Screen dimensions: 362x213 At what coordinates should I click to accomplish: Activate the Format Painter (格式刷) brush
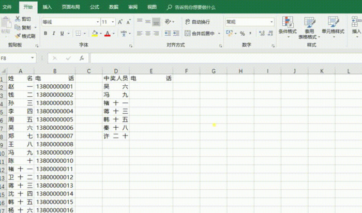point(18,36)
